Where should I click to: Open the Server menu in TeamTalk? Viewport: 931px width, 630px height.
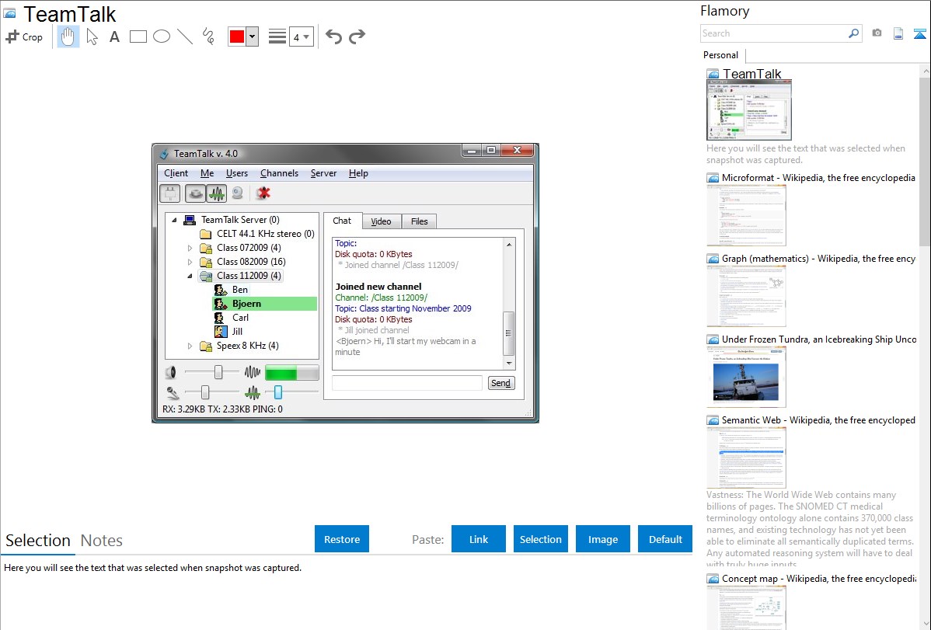[x=323, y=173]
